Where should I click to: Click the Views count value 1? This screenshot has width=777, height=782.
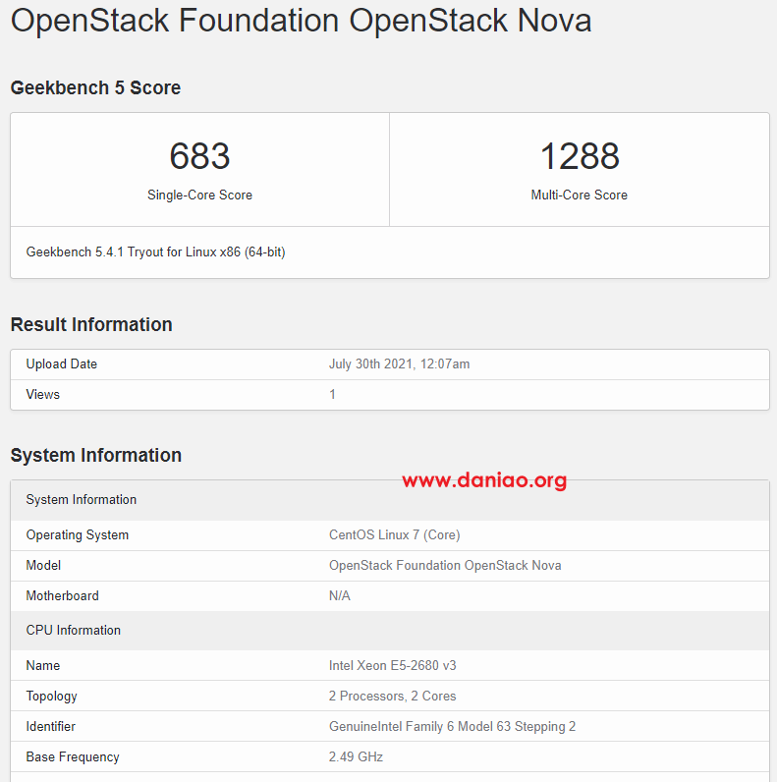tap(332, 395)
